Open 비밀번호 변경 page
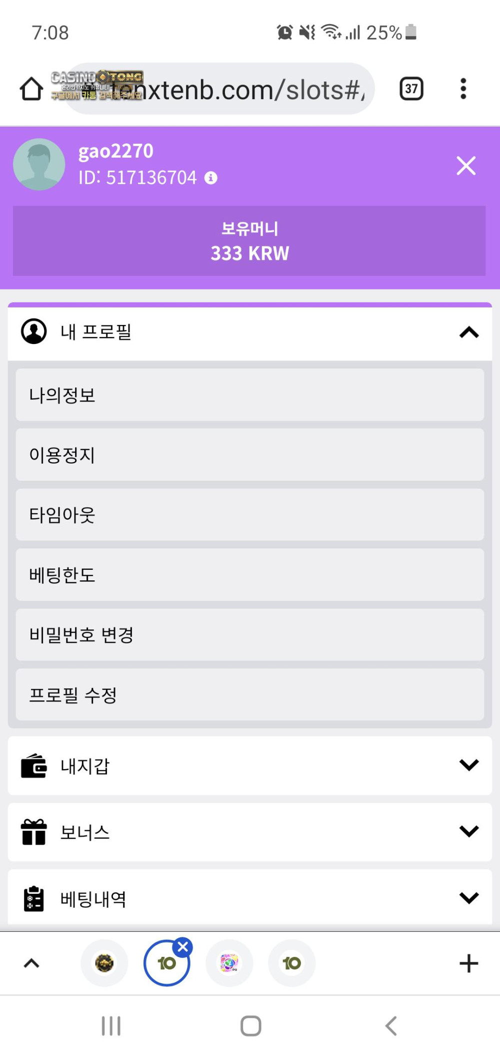Viewport: 500px width, 1057px height. click(x=249, y=635)
